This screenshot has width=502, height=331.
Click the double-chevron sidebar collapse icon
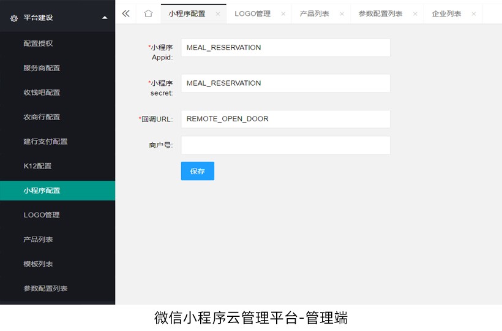pyautogui.click(x=126, y=13)
